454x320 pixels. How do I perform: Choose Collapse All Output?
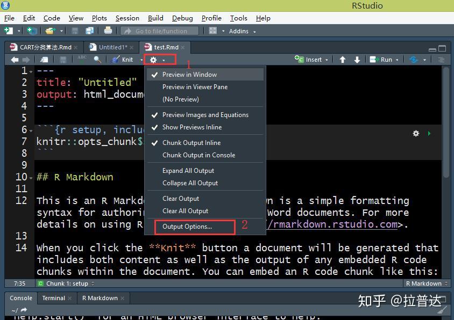[205, 183]
